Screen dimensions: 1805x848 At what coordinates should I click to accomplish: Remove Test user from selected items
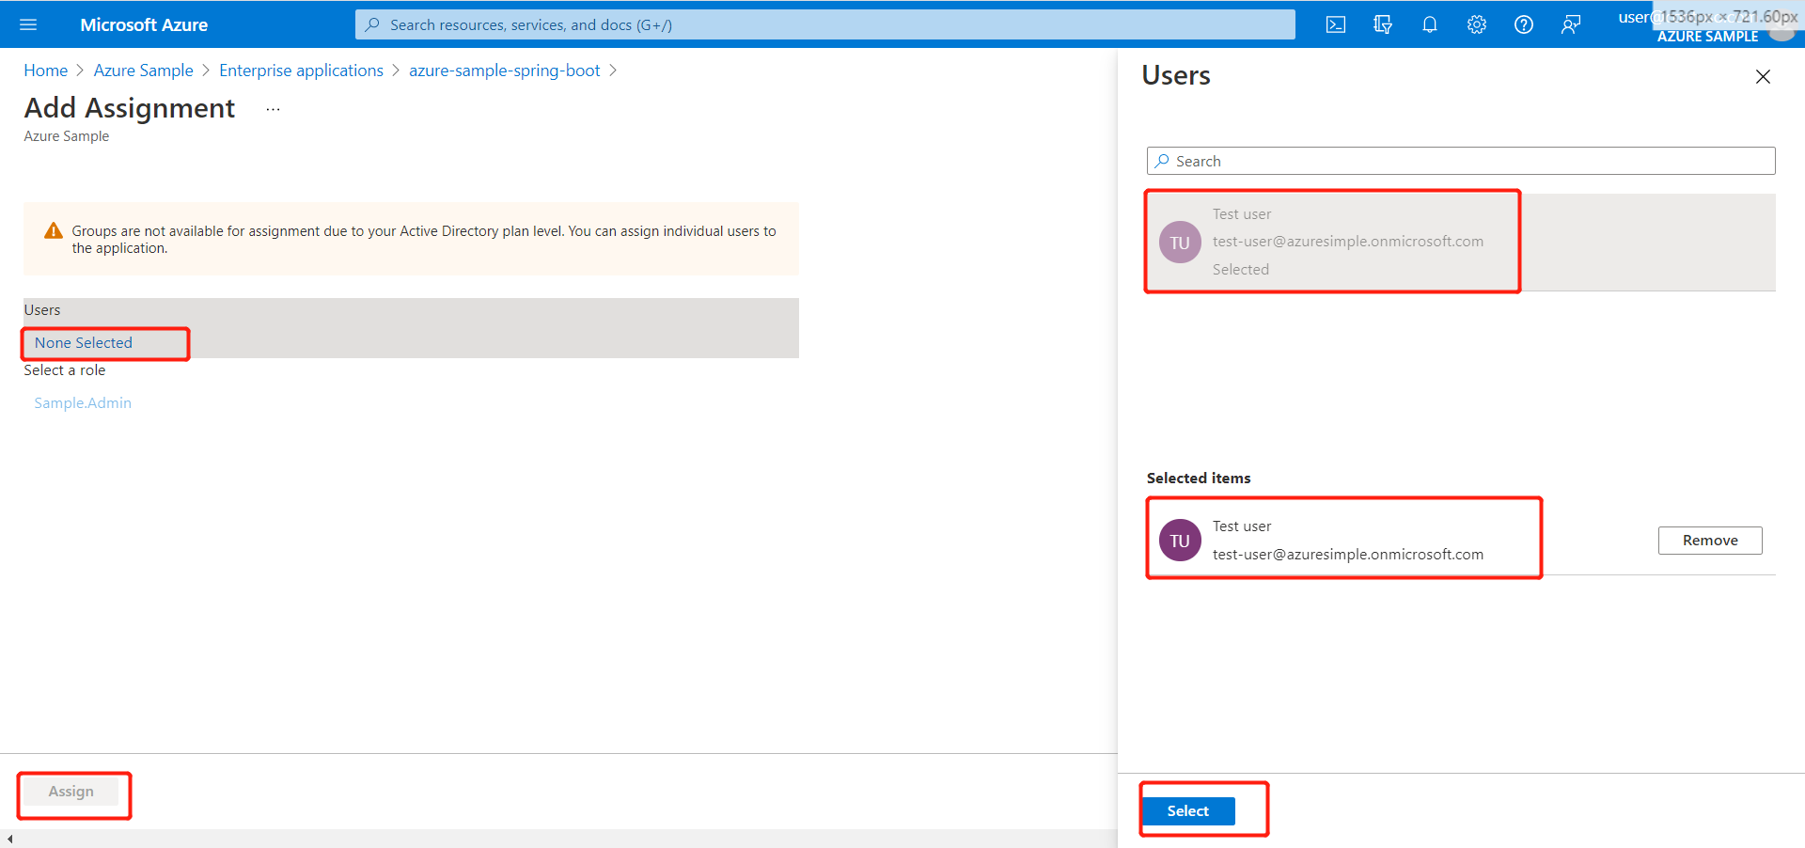1709,540
